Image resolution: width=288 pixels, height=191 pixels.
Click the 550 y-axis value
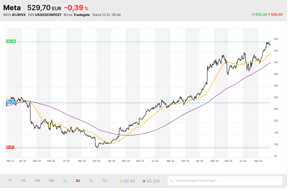[x=276, y=39]
